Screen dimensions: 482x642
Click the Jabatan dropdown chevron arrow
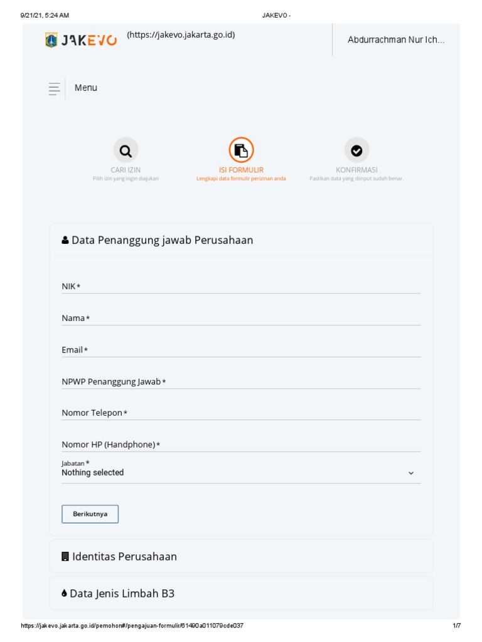tap(411, 473)
